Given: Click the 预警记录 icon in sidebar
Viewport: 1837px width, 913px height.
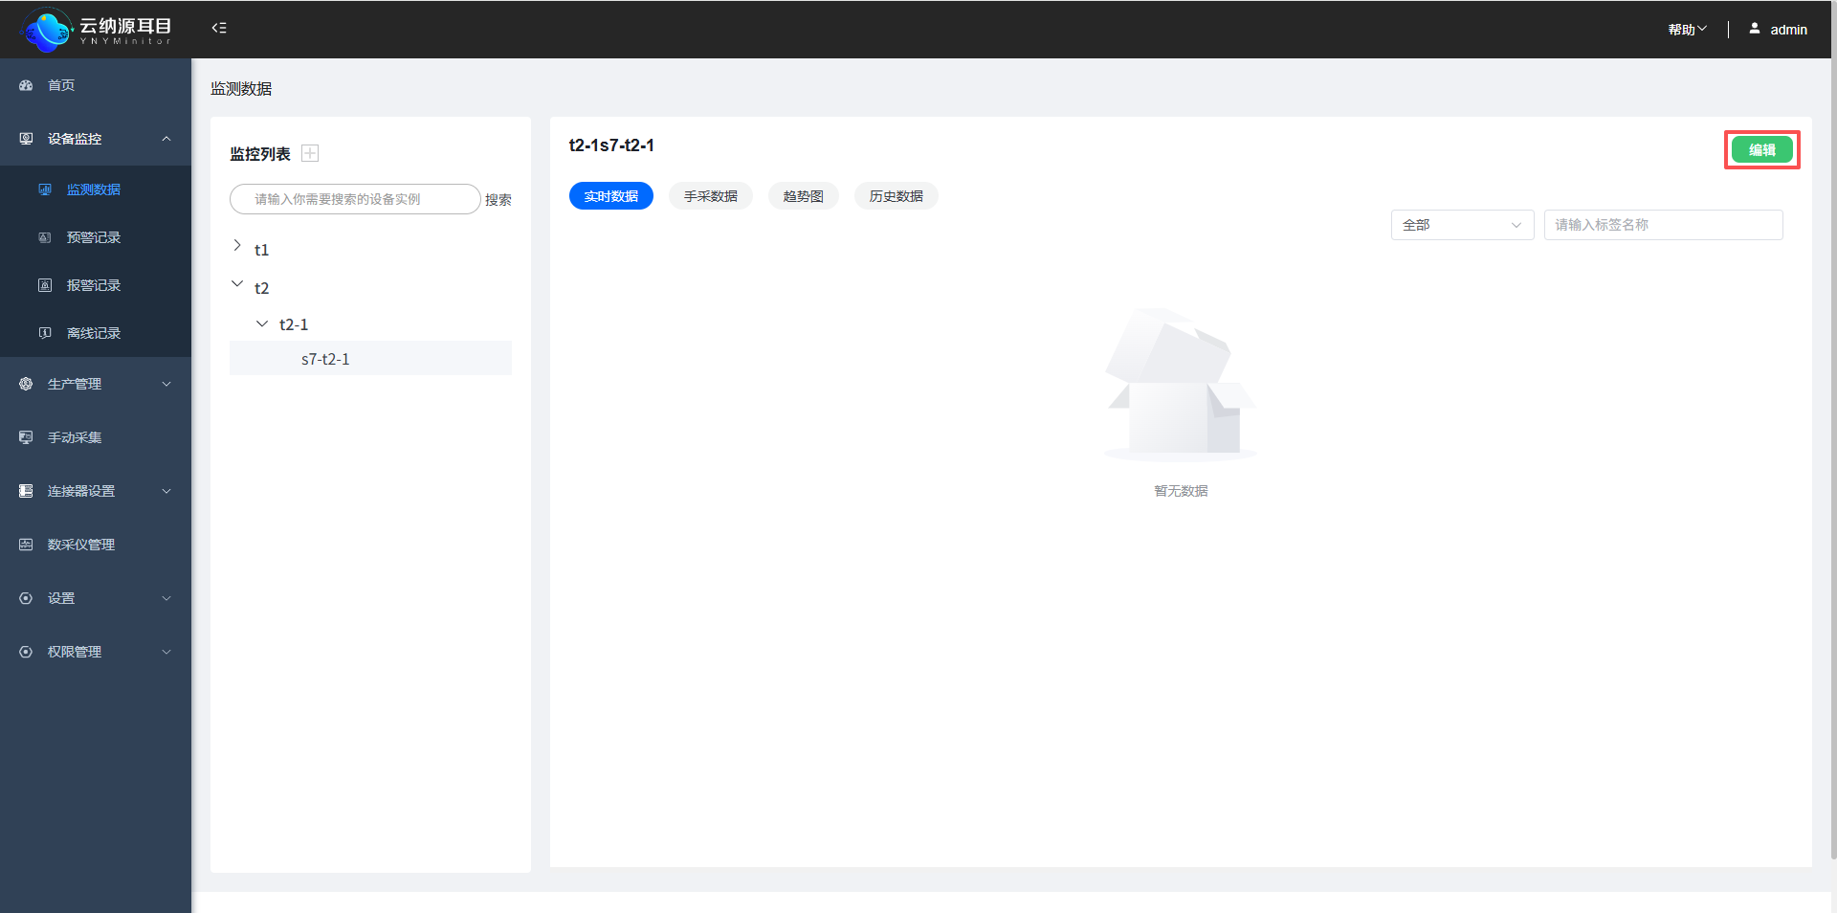Looking at the screenshot, I should point(45,237).
